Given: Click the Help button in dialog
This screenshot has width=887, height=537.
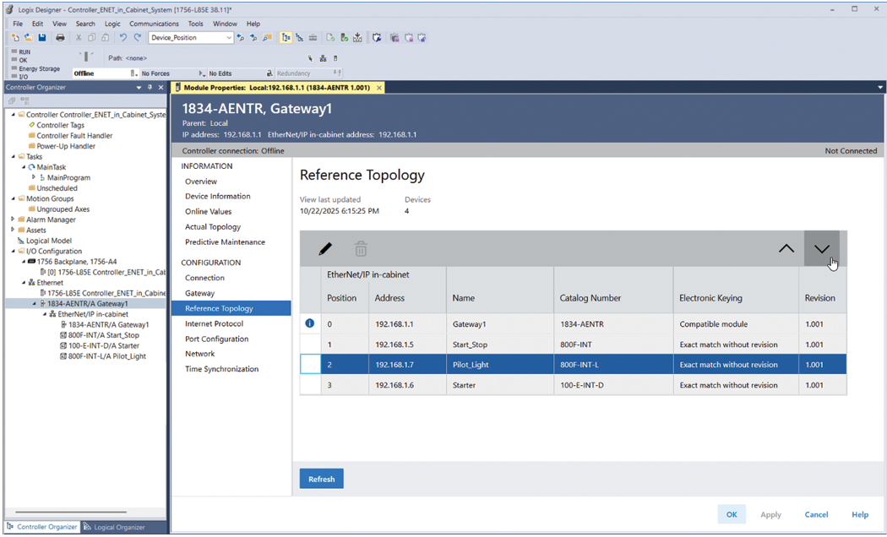Looking at the screenshot, I should click(860, 514).
